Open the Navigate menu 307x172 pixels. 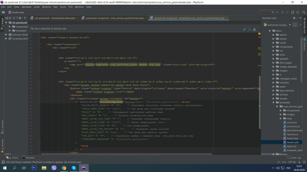pos(26,7)
